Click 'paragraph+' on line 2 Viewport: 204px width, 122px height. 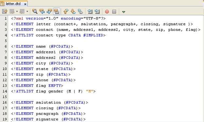pos(123,24)
